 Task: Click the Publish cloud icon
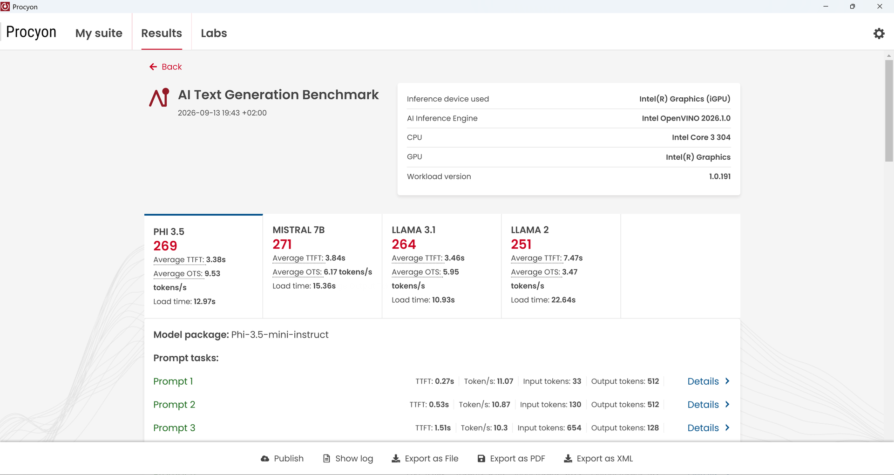click(265, 459)
